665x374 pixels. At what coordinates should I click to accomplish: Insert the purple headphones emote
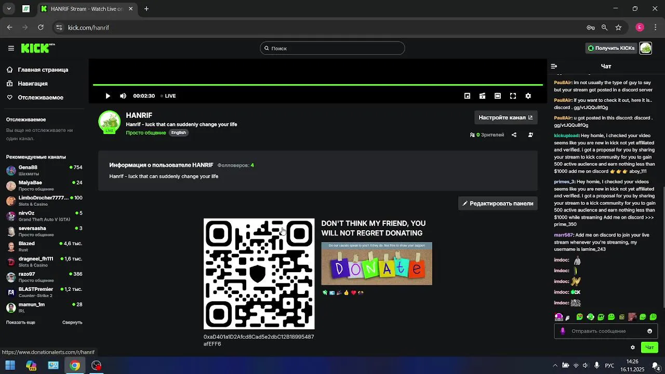(x=559, y=317)
